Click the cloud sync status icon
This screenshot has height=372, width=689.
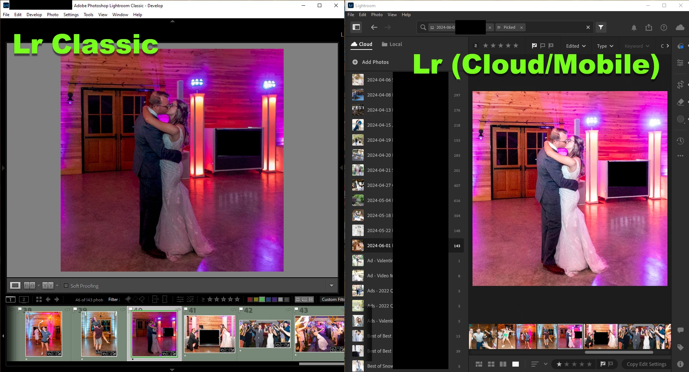click(680, 28)
